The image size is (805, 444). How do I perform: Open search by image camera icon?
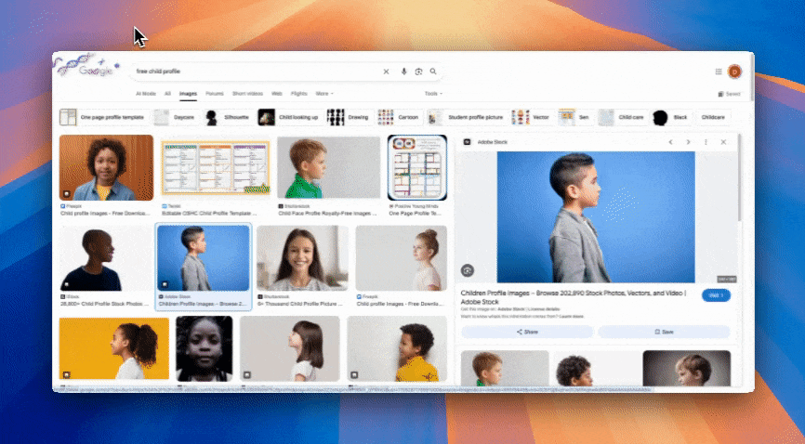click(x=418, y=72)
